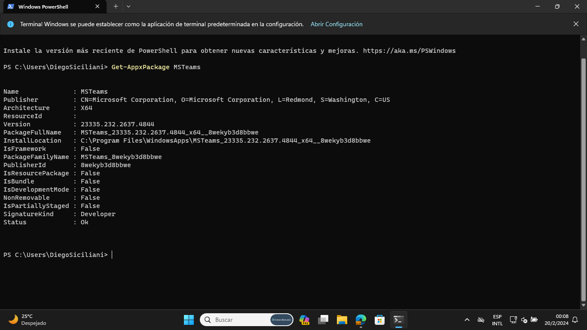Restore down the Windows Terminal window
This screenshot has height=330, width=587.
(557, 6)
